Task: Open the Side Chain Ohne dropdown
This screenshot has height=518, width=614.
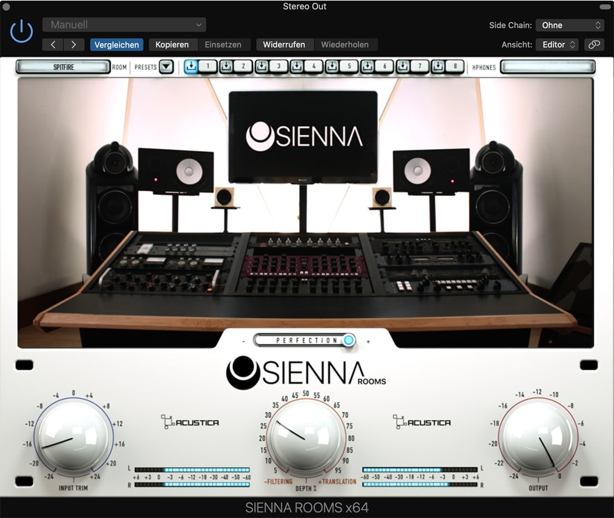Action: 570,25
